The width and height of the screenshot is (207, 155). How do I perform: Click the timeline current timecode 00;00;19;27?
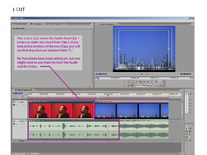click(18, 93)
